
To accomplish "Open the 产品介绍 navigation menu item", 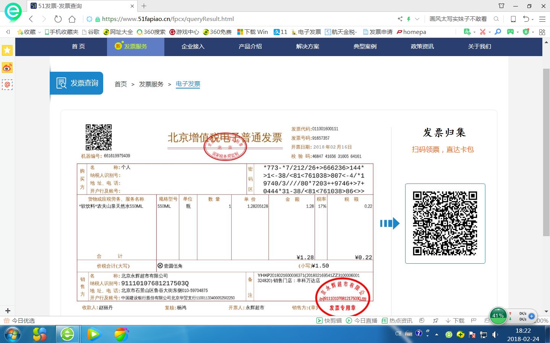I will tap(250, 47).
